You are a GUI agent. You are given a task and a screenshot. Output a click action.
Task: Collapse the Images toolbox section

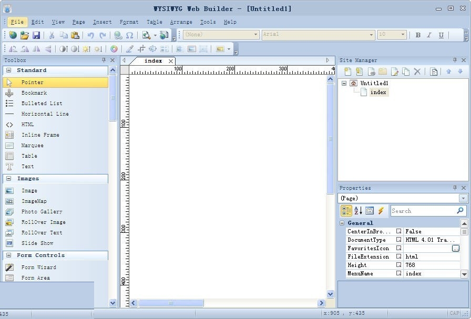(x=9, y=179)
